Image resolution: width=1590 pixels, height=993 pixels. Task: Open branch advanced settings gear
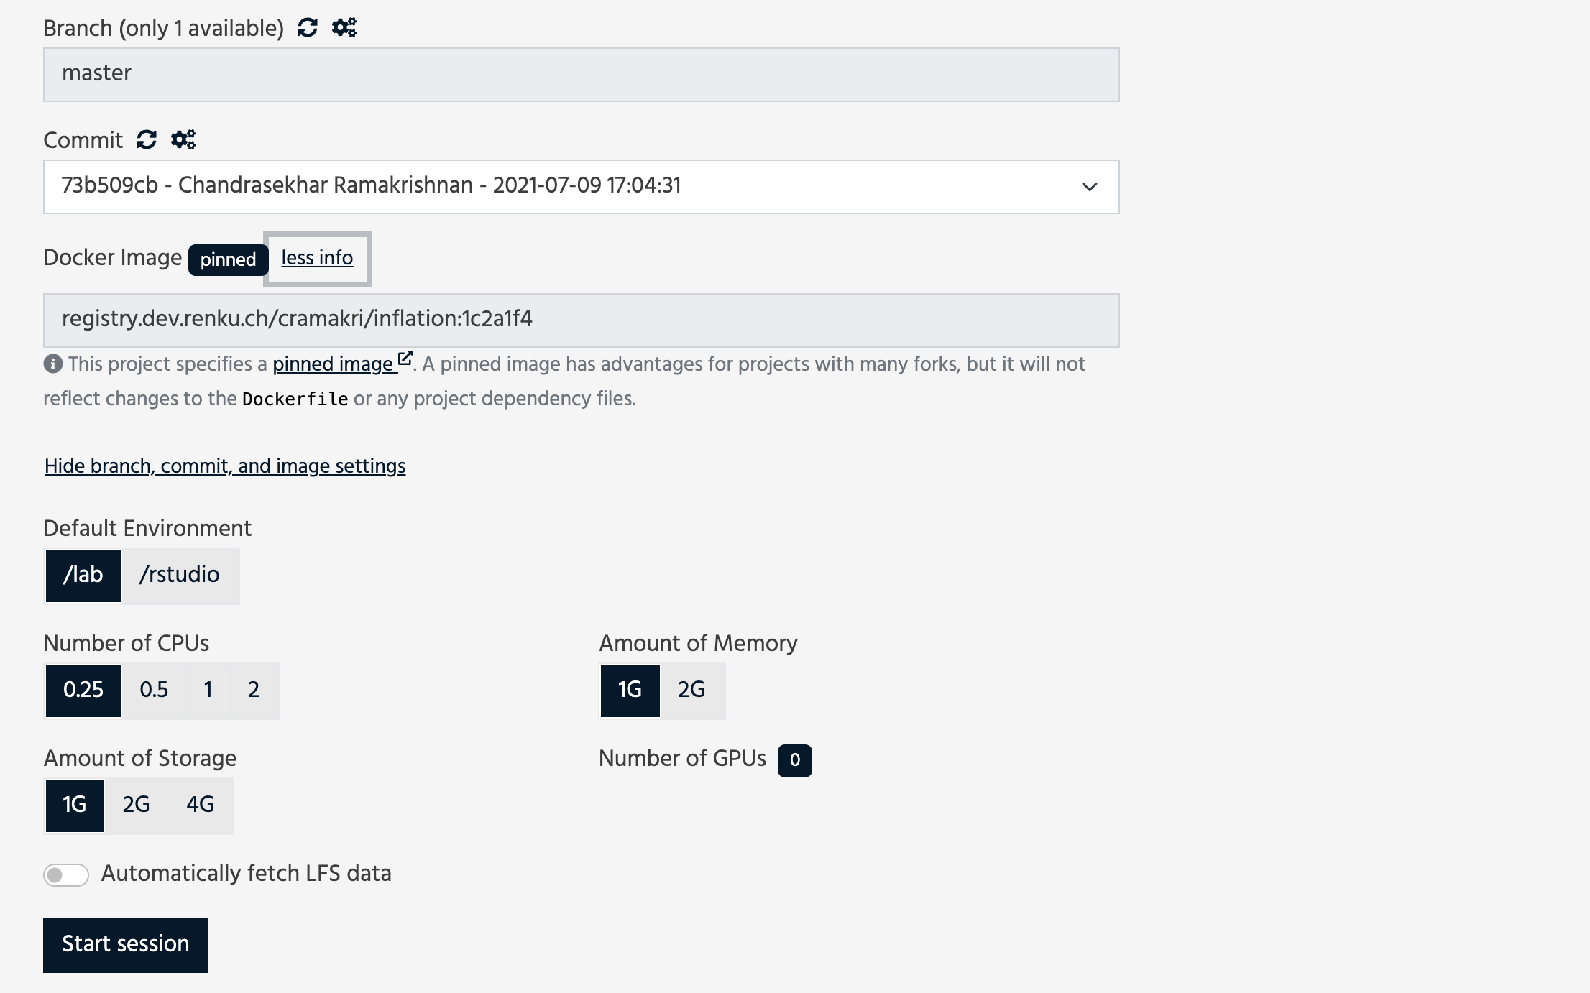tap(343, 28)
